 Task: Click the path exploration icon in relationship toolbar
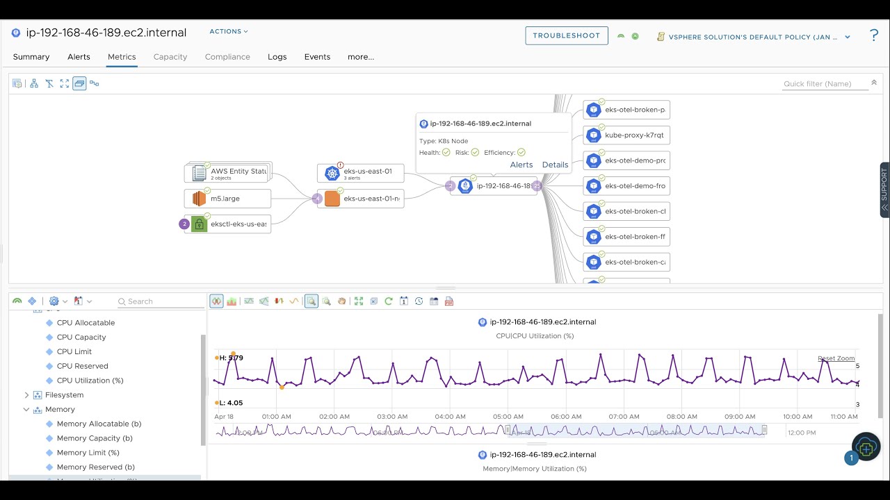click(95, 83)
